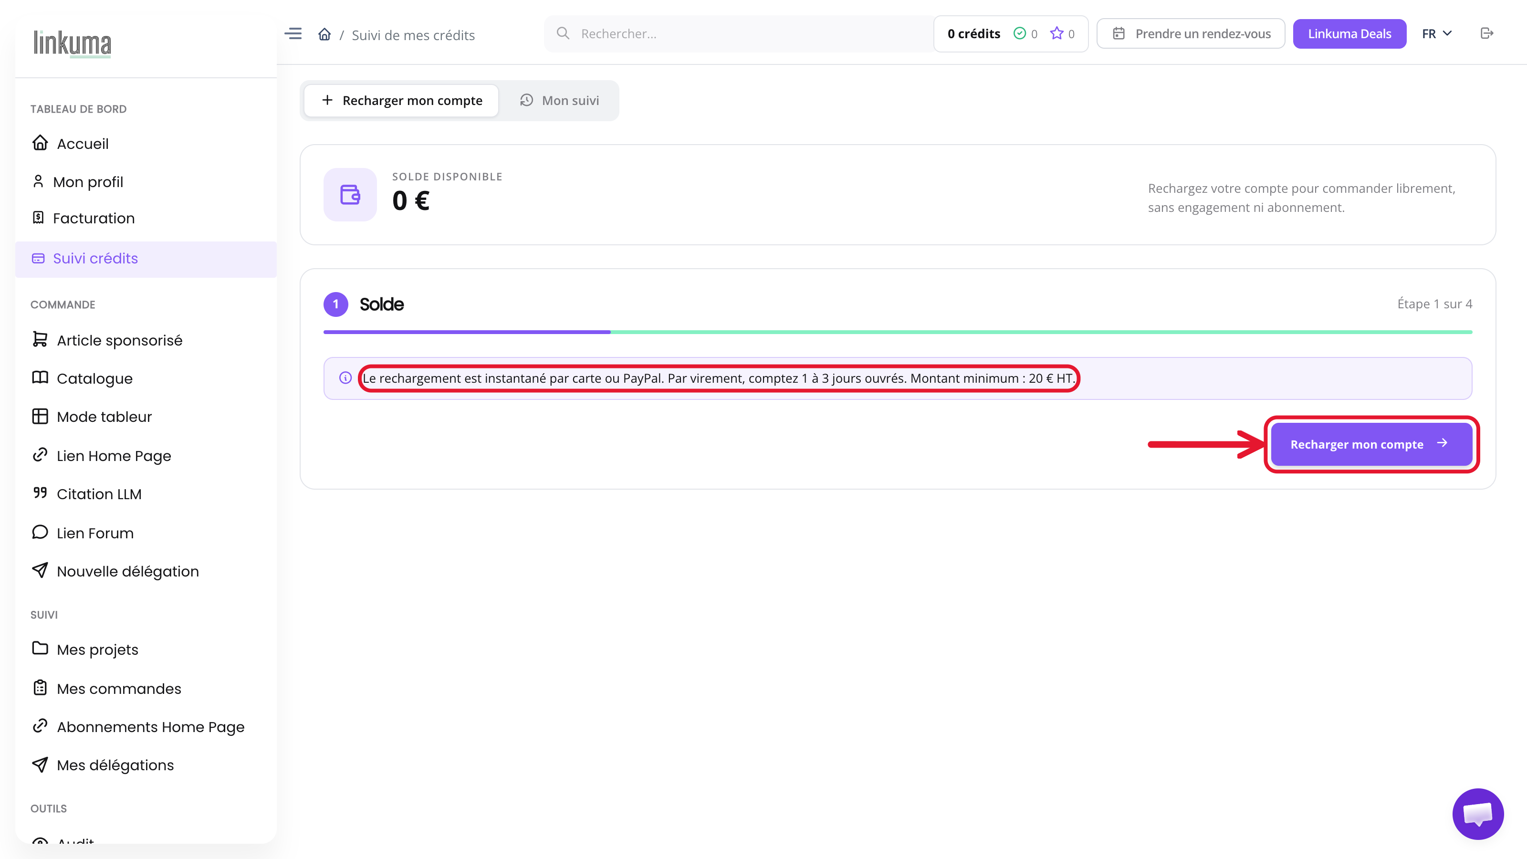The image size is (1527, 859).
Task: Click the Linkuma logo
Action: [73, 43]
